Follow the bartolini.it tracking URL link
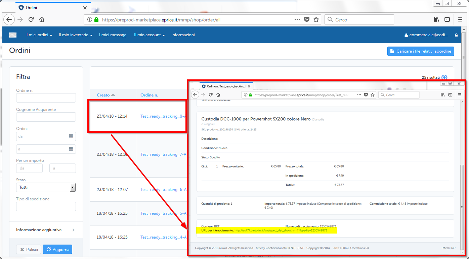This screenshot has height=259, width=469. [281, 231]
